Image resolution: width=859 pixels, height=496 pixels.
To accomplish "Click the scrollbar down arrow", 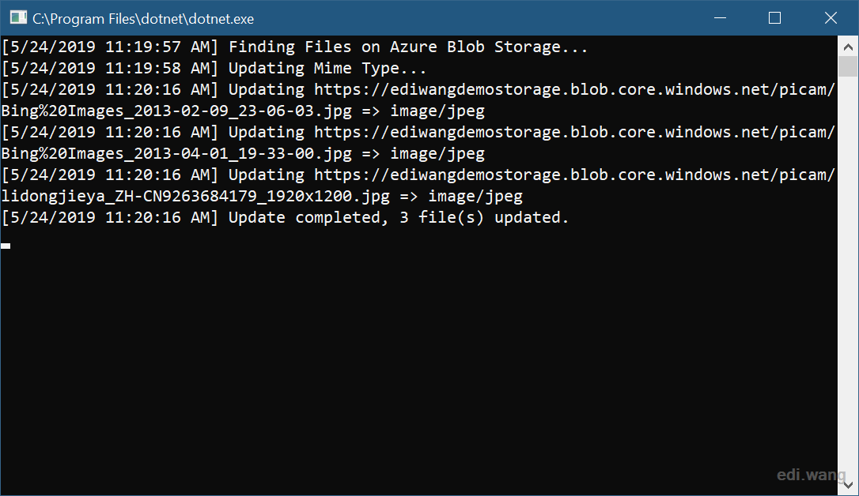I will point(848,485).
